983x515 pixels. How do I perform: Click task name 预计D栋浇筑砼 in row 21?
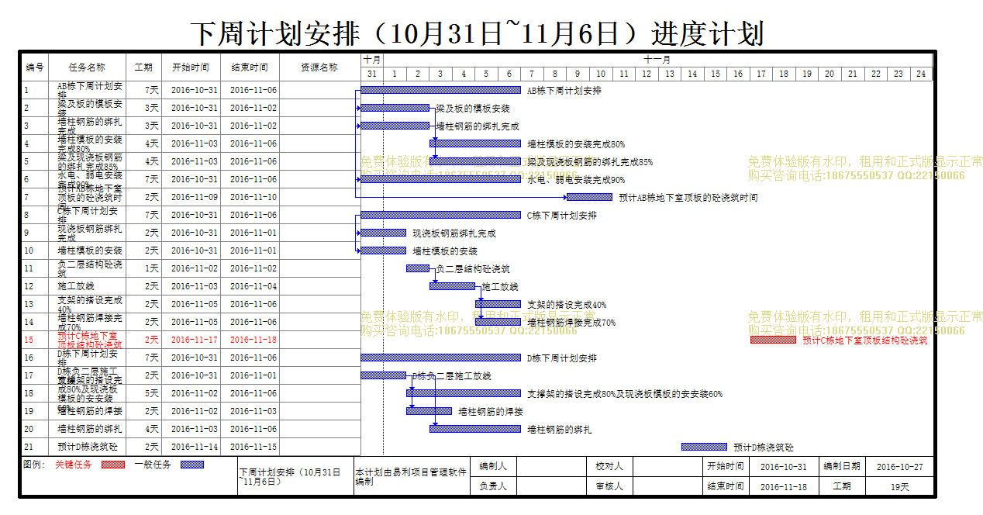click(x=88, y=447)
